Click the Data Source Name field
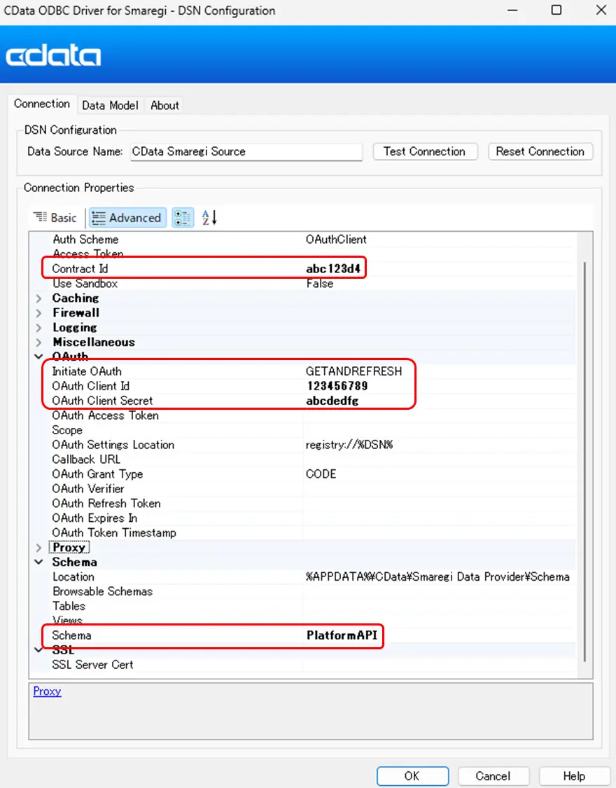The image size is (616, 788). click(x=246, y=151)
